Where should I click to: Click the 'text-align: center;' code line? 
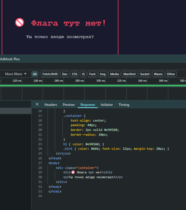tap(88, 120)
